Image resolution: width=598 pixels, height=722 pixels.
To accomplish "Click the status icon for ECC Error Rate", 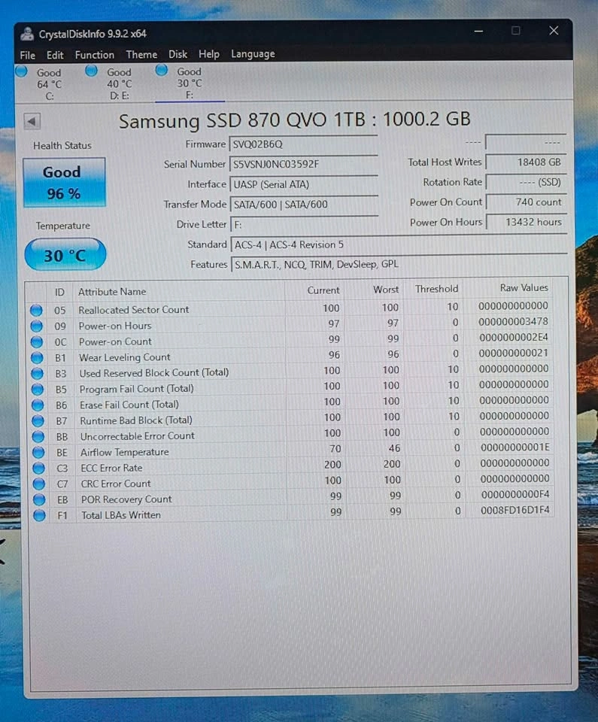I will 38,469.
